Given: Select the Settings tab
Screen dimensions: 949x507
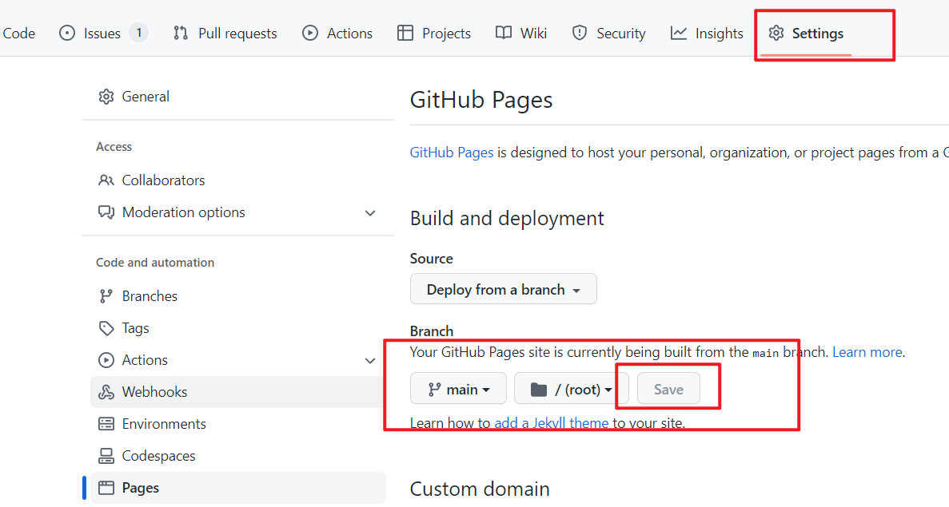Looking at the screenshot, I should pyautogui.click(x=806, y=34).
